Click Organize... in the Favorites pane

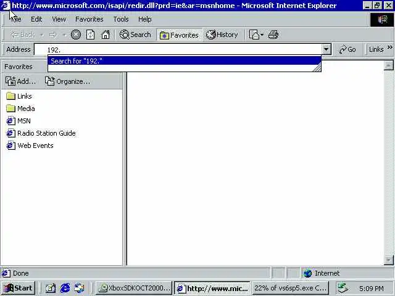tap(67, 81)
